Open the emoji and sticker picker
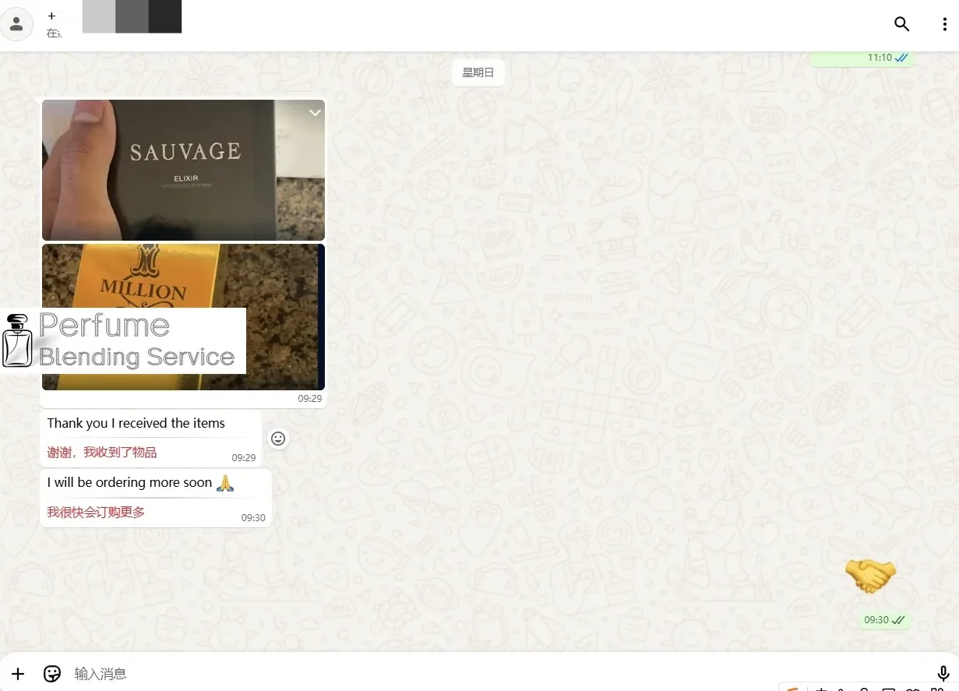Screen dimensions: 959x691 click(x=52, y=674)
